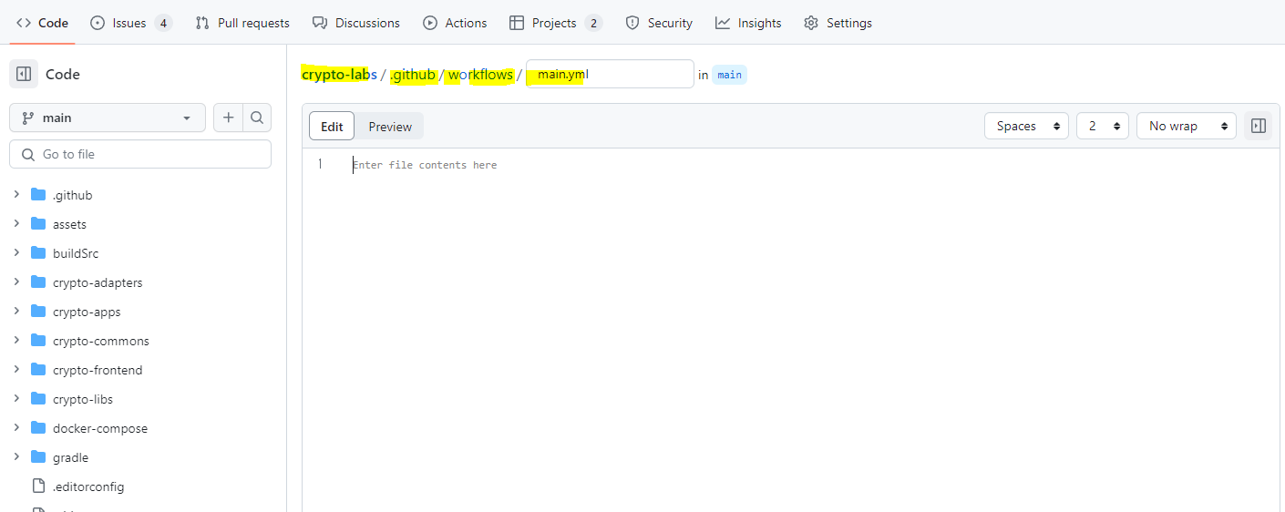This screenshot has height=512, width=1285.
Task: Click the Discussions speech bubble icon
Action: (320, 23)
